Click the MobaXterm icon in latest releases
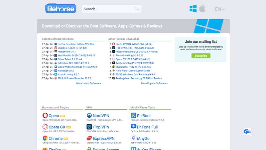Screen dimensions: 266x150 click(x=56, y=52)
